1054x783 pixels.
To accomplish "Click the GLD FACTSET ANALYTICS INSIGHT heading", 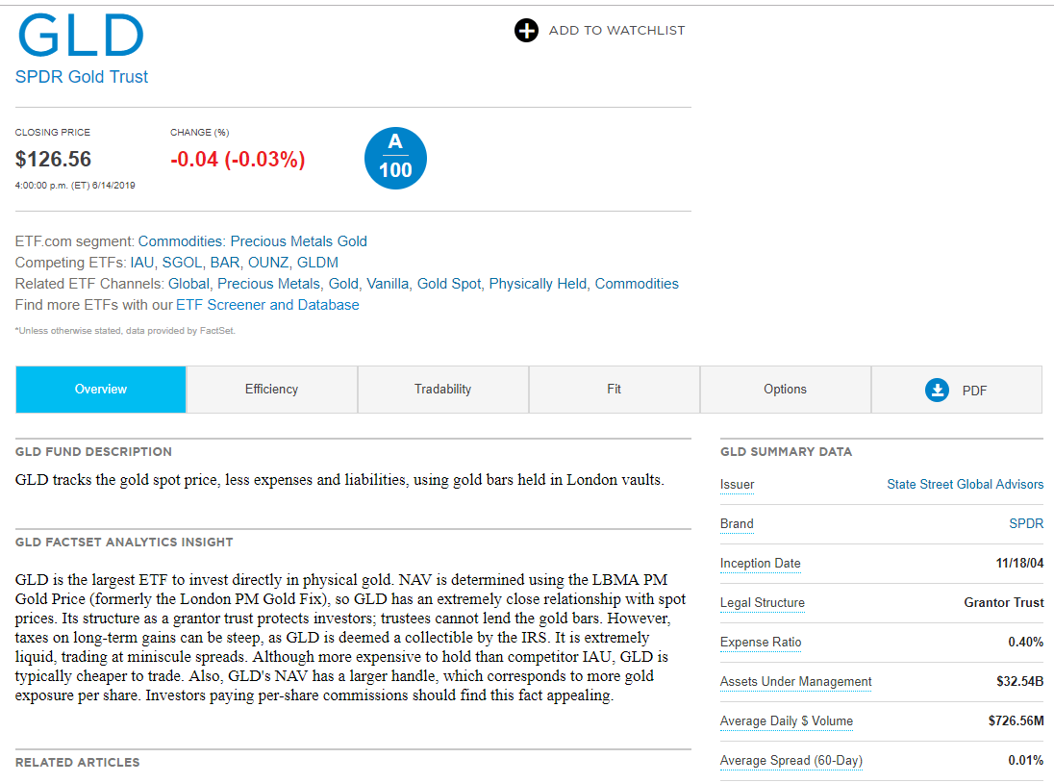I will [x=124, y=542].
